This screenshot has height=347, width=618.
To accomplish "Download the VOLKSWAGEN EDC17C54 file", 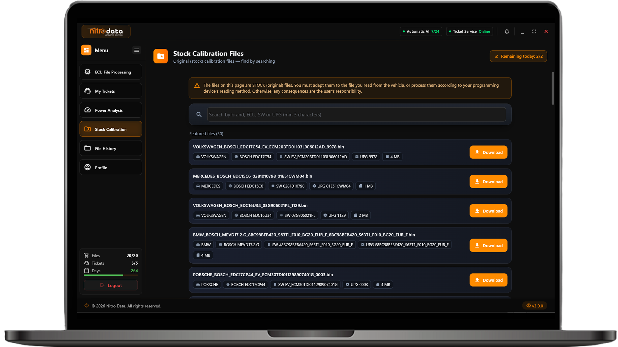I will tap(489, 152).
